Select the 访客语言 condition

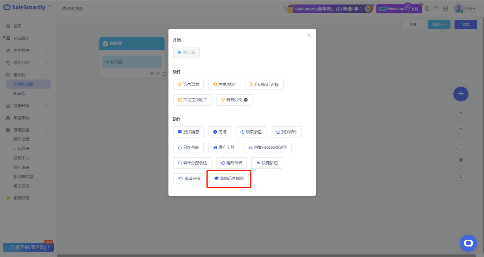[188, 85]
